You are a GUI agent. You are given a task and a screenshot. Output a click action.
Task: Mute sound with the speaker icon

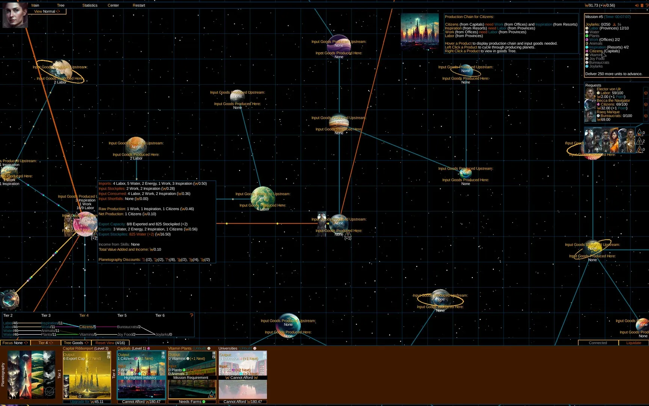(x=637, y=5)
